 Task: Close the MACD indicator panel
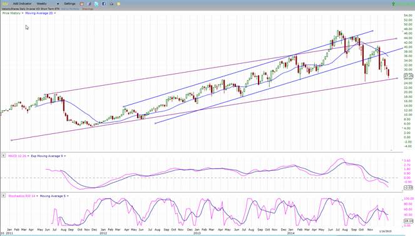click(x=3, y=156)
